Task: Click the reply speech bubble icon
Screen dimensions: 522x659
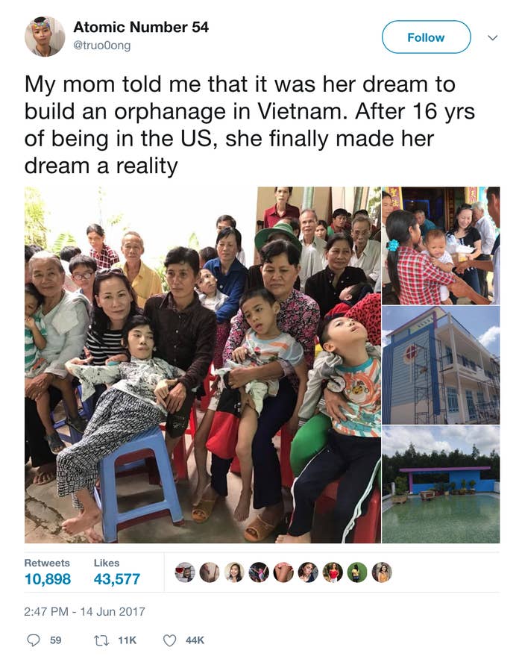Action: (x=33, y=640)
